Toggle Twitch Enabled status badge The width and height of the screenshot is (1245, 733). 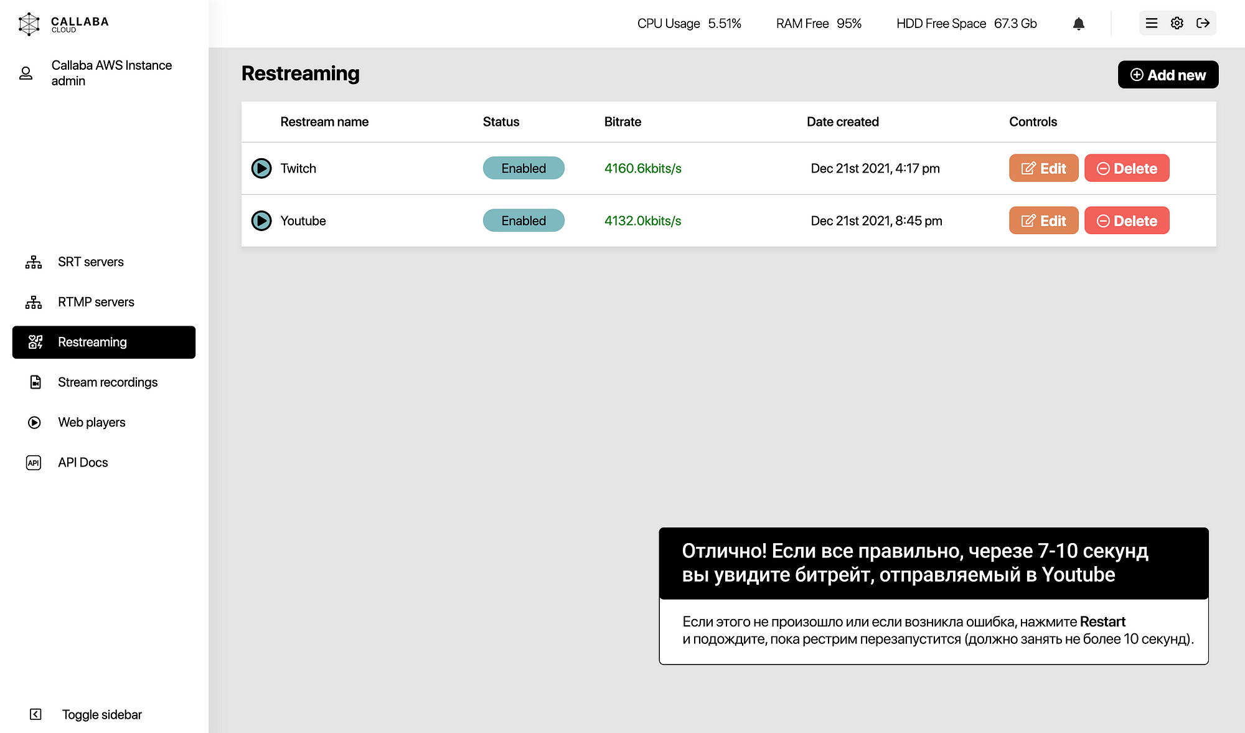(x=524, y=168)
